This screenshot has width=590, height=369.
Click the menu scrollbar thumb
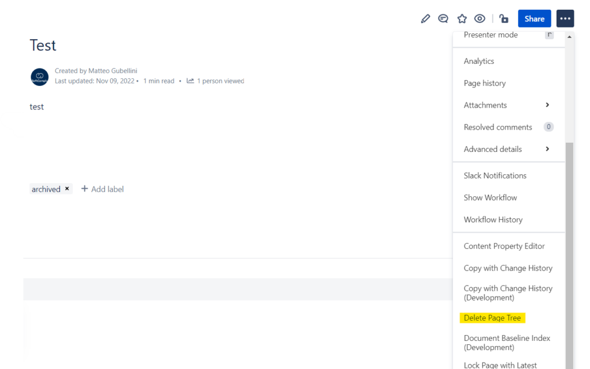coord(569,256)
